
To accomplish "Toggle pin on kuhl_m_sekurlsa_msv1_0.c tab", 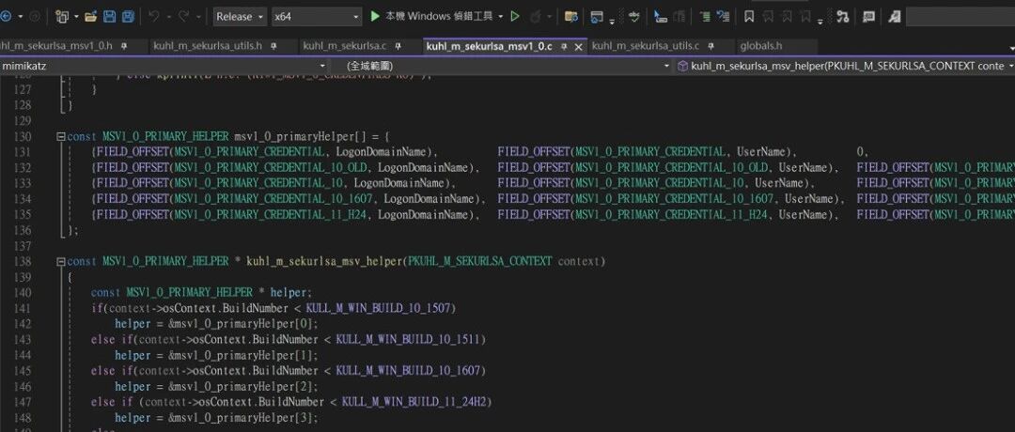I will click(564, 47).
